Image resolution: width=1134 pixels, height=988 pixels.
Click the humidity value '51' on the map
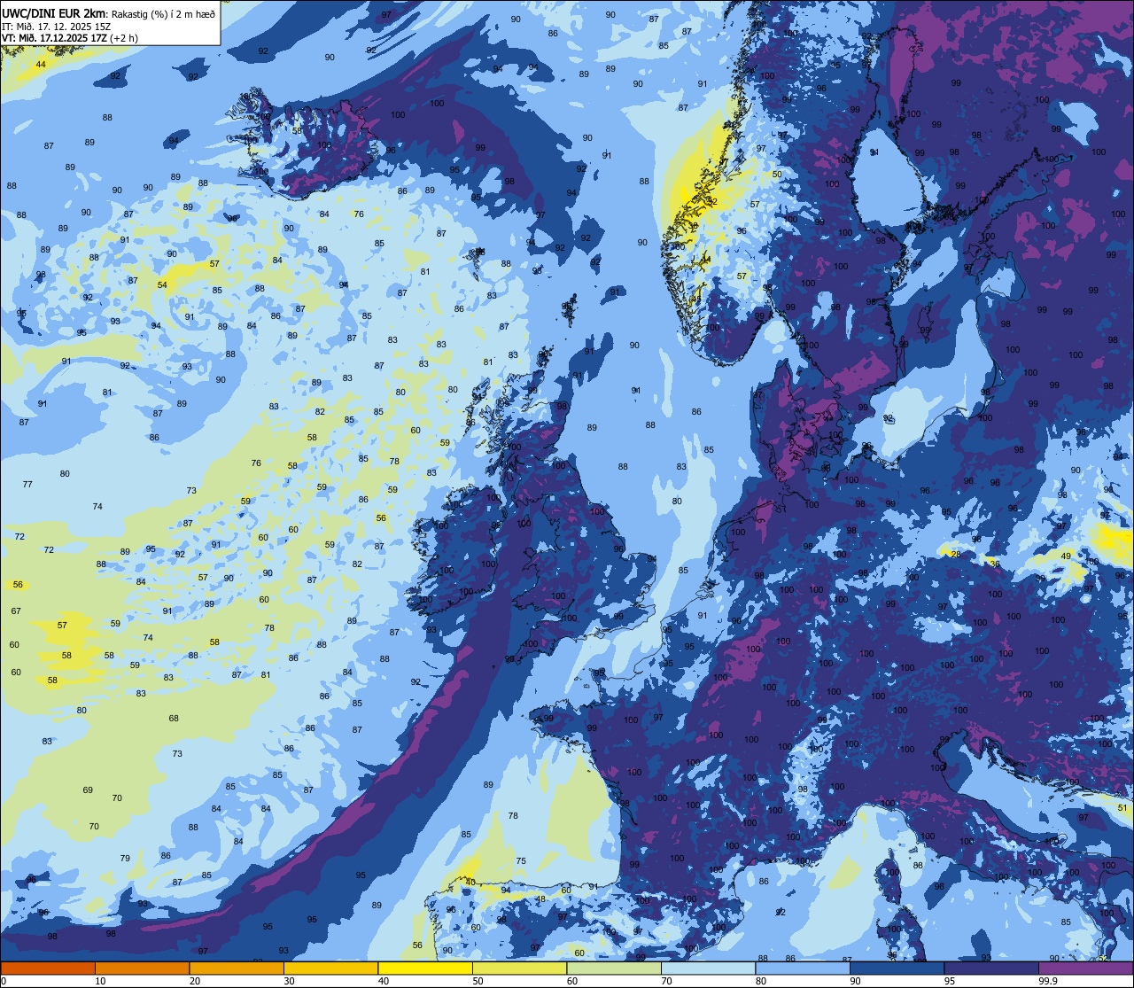[1122, 807]
